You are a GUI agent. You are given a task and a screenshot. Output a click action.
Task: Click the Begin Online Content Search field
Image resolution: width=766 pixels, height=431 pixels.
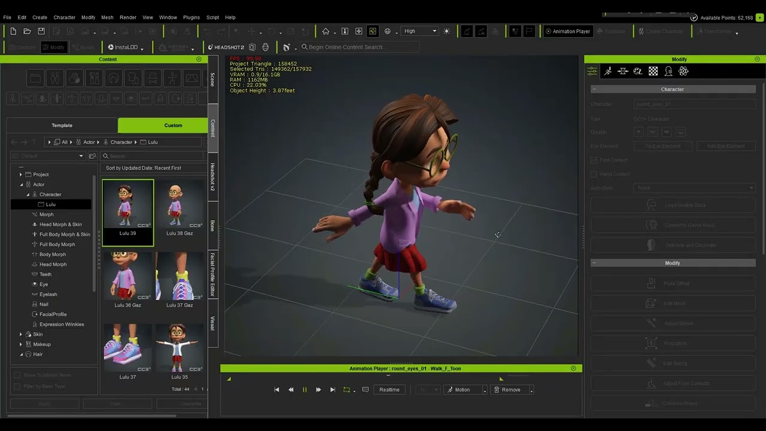point(359,47)
